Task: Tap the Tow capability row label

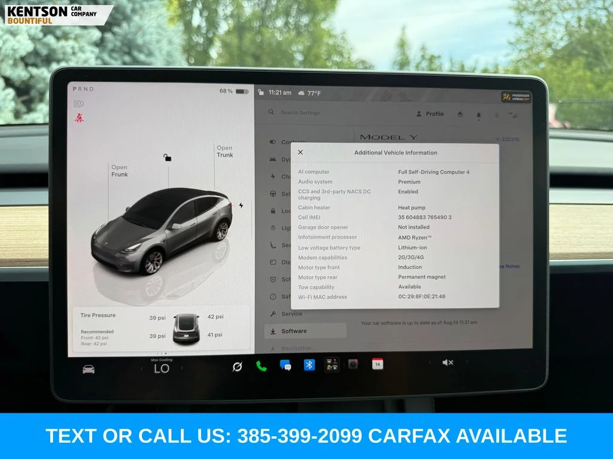Action: pyautogui.click(x=316, y=287)
